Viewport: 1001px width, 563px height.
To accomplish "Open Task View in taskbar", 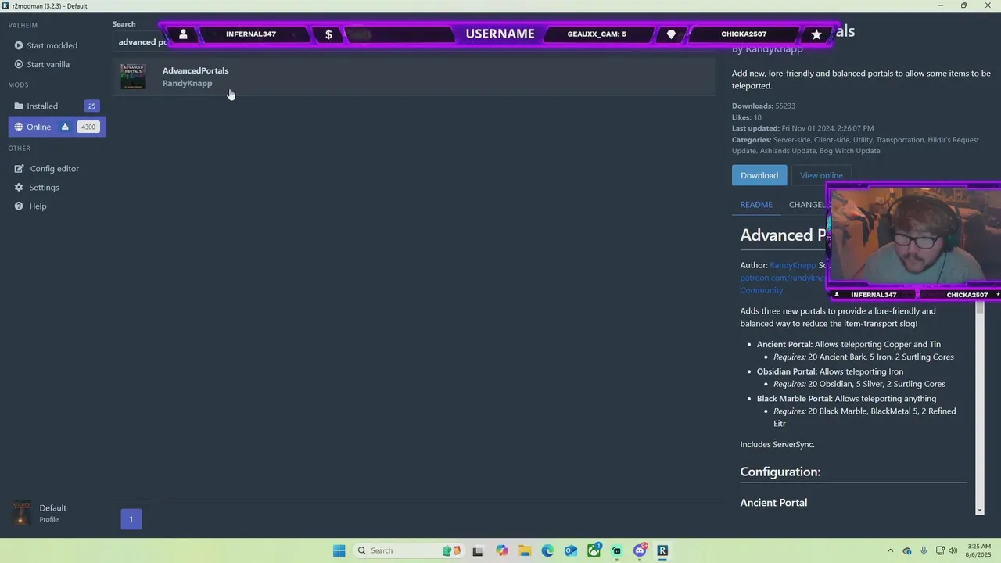I will [x=477, y=550].
